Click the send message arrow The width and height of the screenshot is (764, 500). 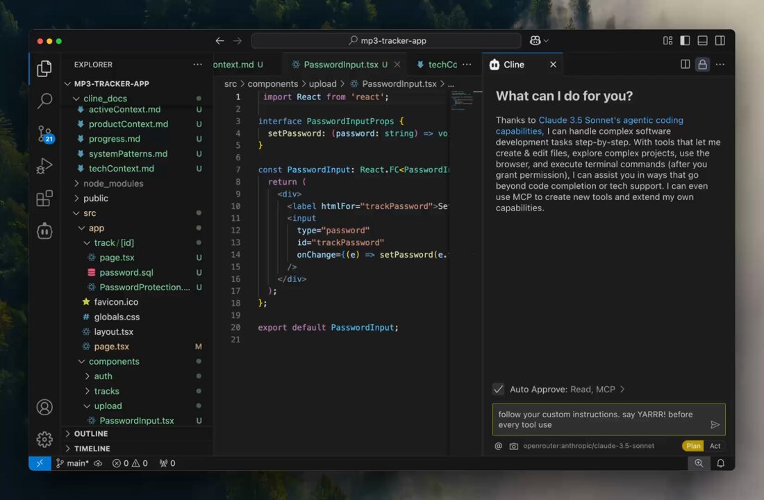(715, 424)
